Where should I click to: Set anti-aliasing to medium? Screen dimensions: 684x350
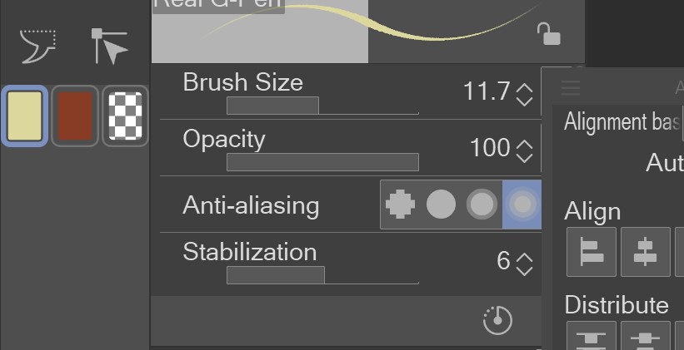[482, 205]
